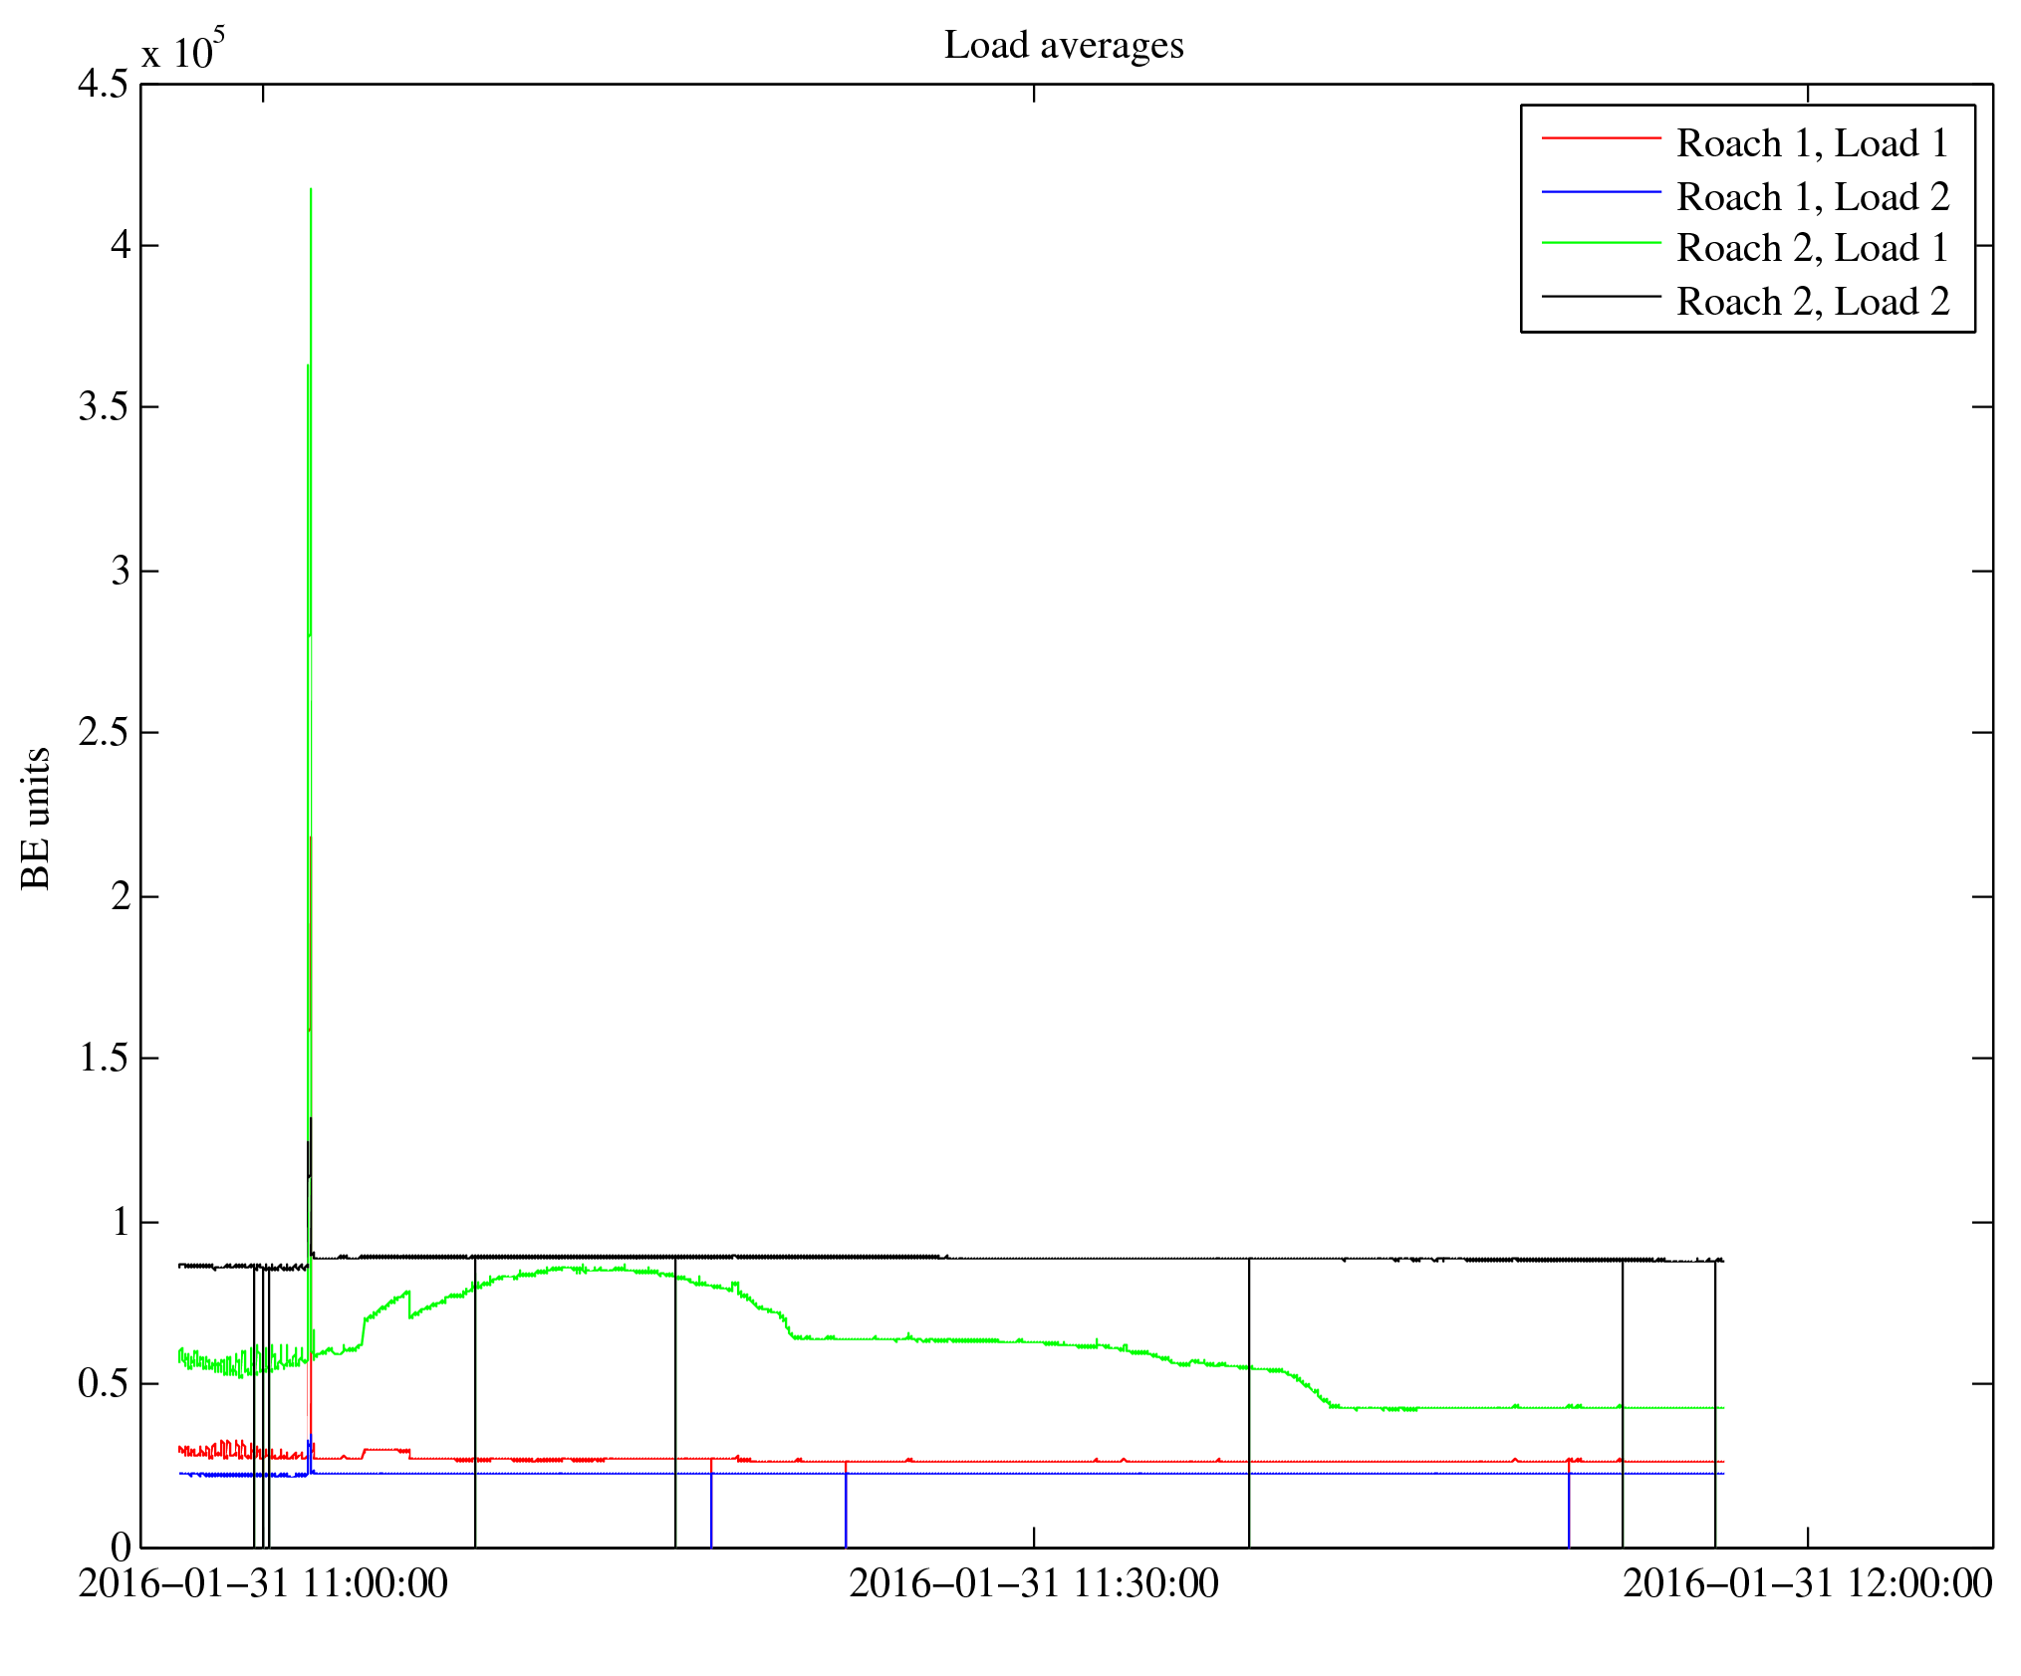Select the 'Roach 1, Load 1' legend label
The height and width of the screenshot is (1676, 2021).
pos(1812,143)
